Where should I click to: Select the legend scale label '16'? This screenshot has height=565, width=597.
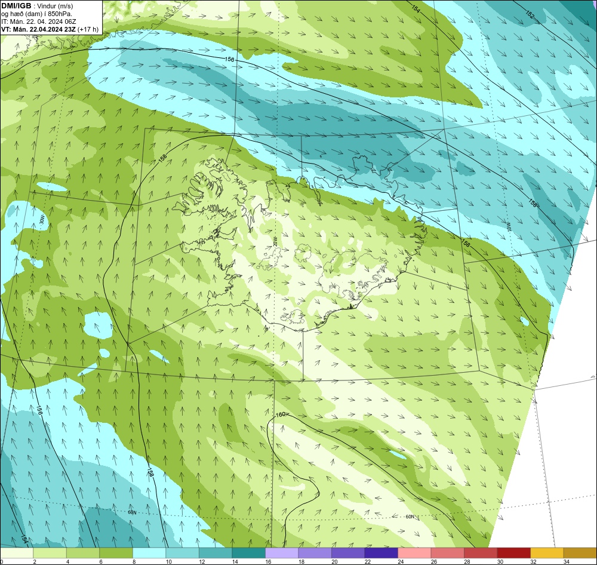pyautogui.click(x=268, y=561)
